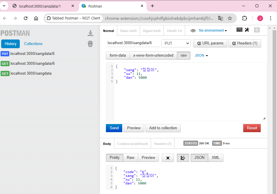Click the blue Send button

tap(114, 128)
